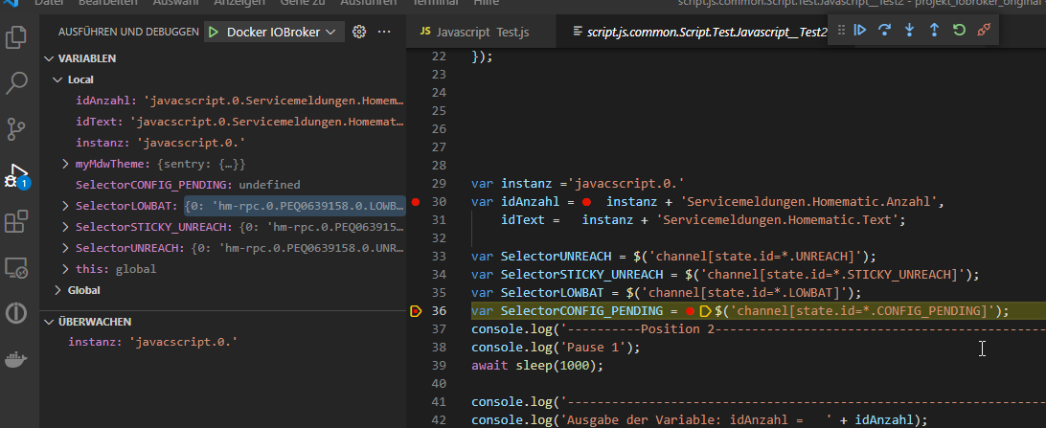1046x428 pixels.
Task: Expand the SelectorSTICKY_UNREACH variable
Action: coord(65,227)
